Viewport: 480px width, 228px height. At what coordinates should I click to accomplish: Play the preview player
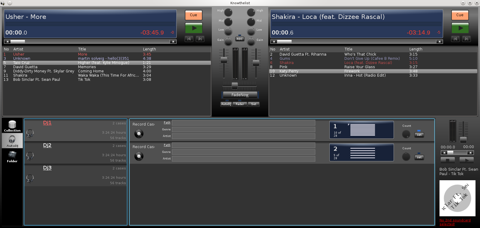(466, 160)
